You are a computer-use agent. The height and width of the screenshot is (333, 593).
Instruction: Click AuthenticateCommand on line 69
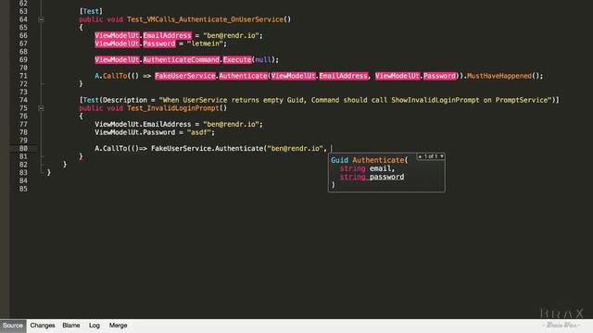(x=182, y=59)
